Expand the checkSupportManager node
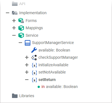This screenshot has height=103, width=112. pyautogui.click(x=27, y=57)
